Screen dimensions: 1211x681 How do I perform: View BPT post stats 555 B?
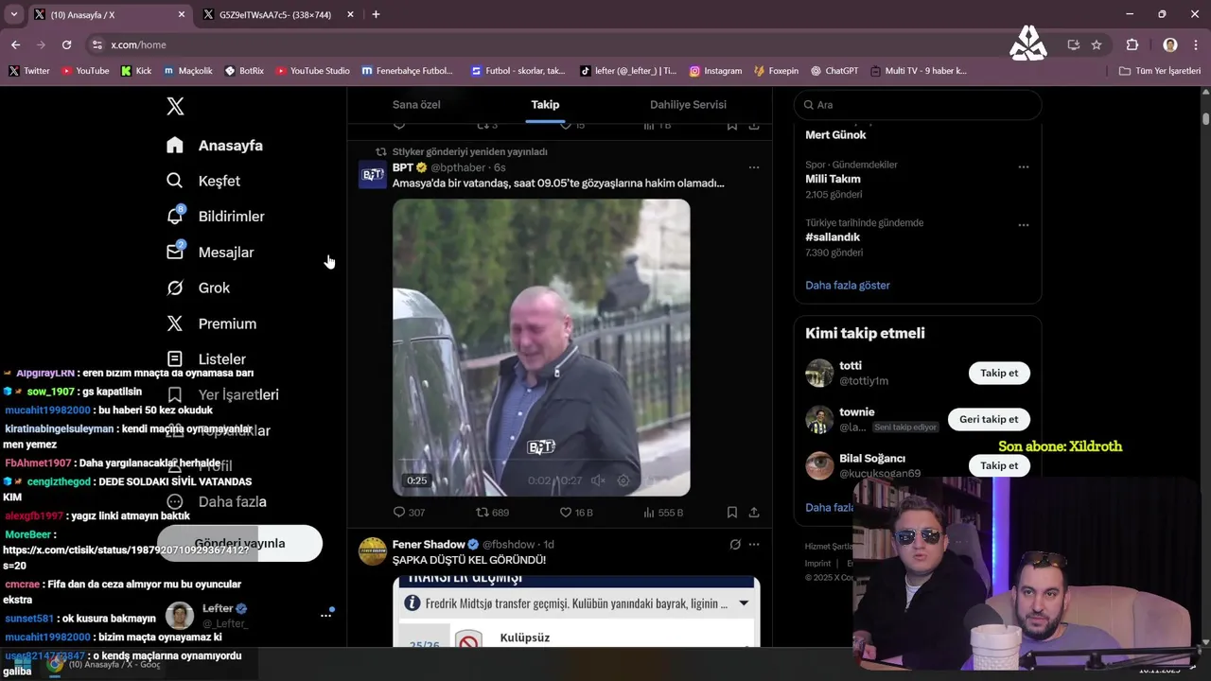[663, 513]
